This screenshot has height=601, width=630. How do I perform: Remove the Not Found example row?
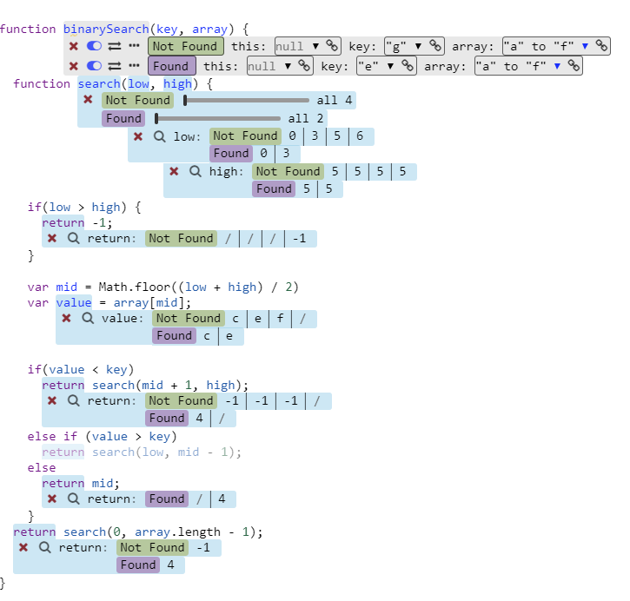click(74, 46)
